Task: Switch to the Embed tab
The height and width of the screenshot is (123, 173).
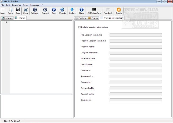Action: pos(93,18)
